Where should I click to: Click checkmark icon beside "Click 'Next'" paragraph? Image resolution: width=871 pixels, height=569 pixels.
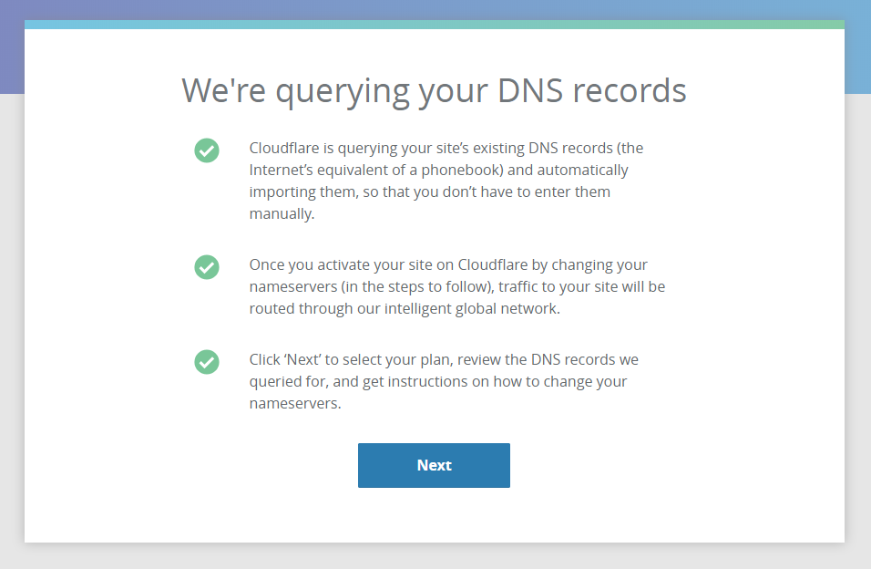(x=207, y=361)
